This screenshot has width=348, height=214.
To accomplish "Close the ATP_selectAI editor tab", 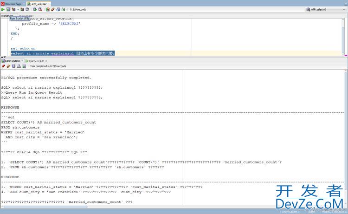I will point(49,4).
